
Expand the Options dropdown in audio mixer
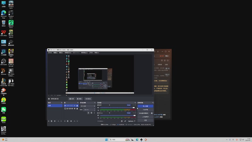click(x=132, y=121)
